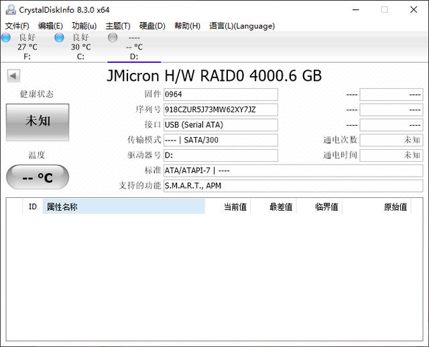Click the 临界值 column header
Image resolution: width=429 pixels, height=347 pixels.
click(x=319, y=207)
